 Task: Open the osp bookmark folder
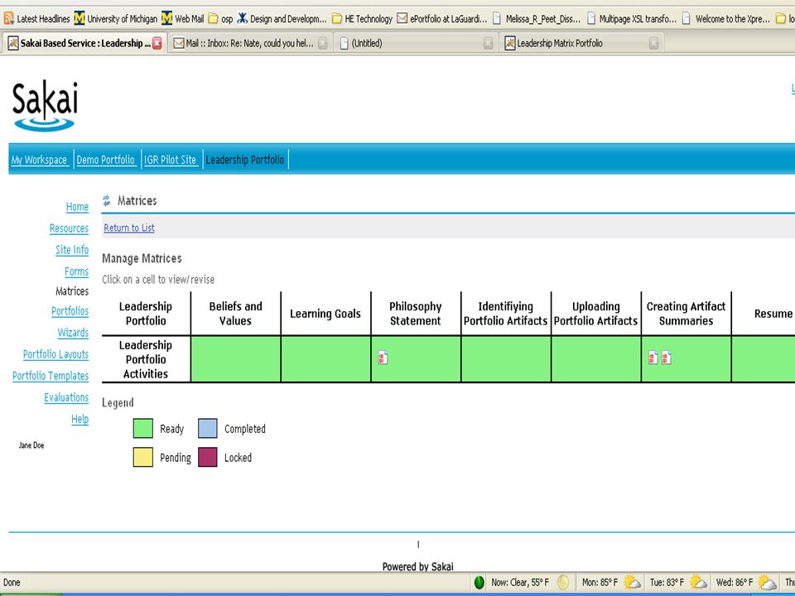[x=220, y=19]
